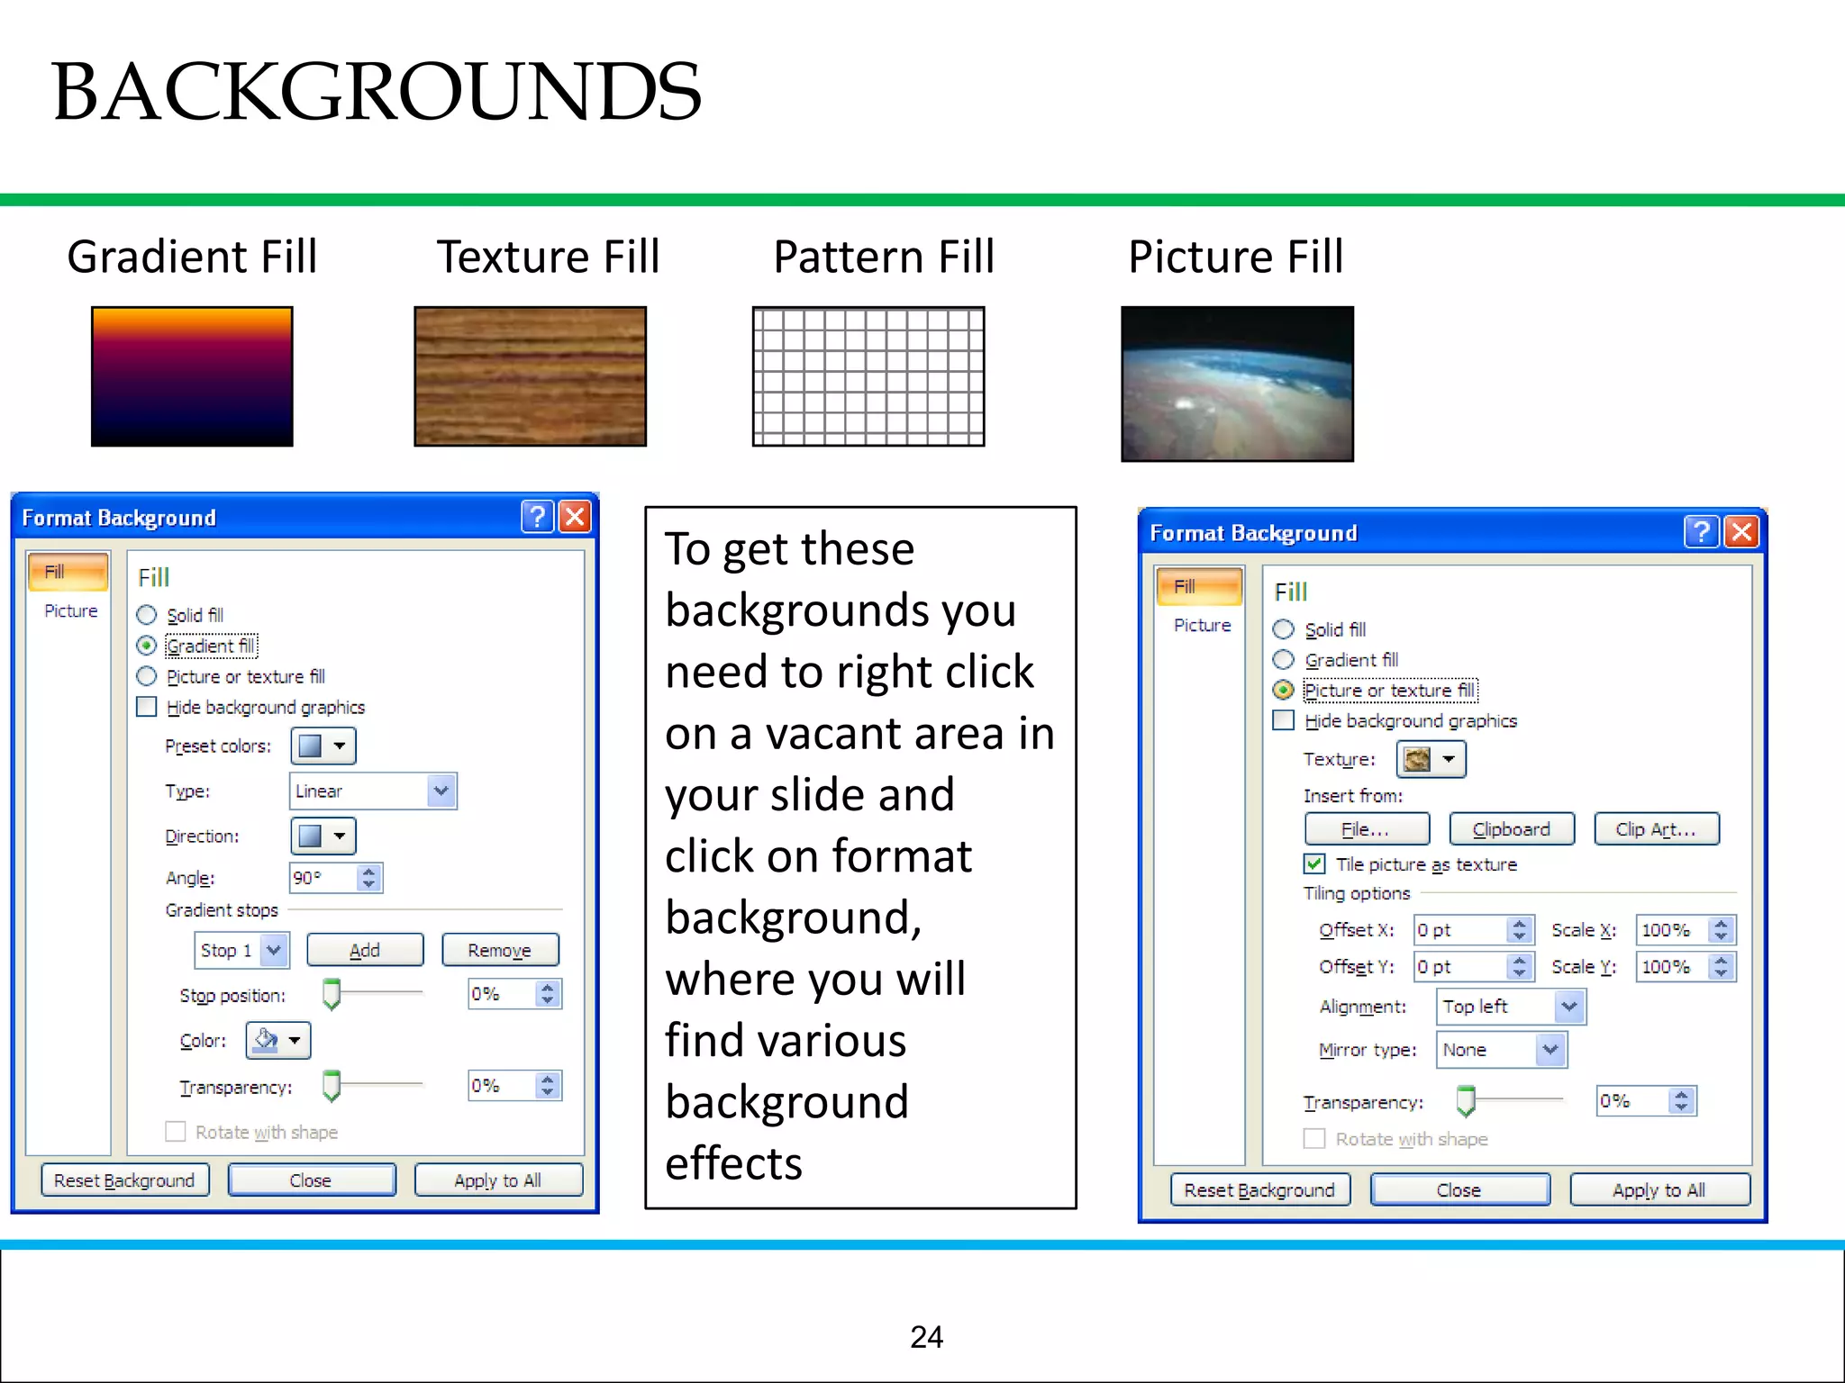Click the help icon in right Format Background dialog

tap(1701, 531)
